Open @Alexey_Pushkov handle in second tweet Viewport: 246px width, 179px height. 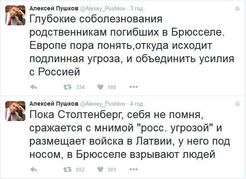(x=103, y=104)
